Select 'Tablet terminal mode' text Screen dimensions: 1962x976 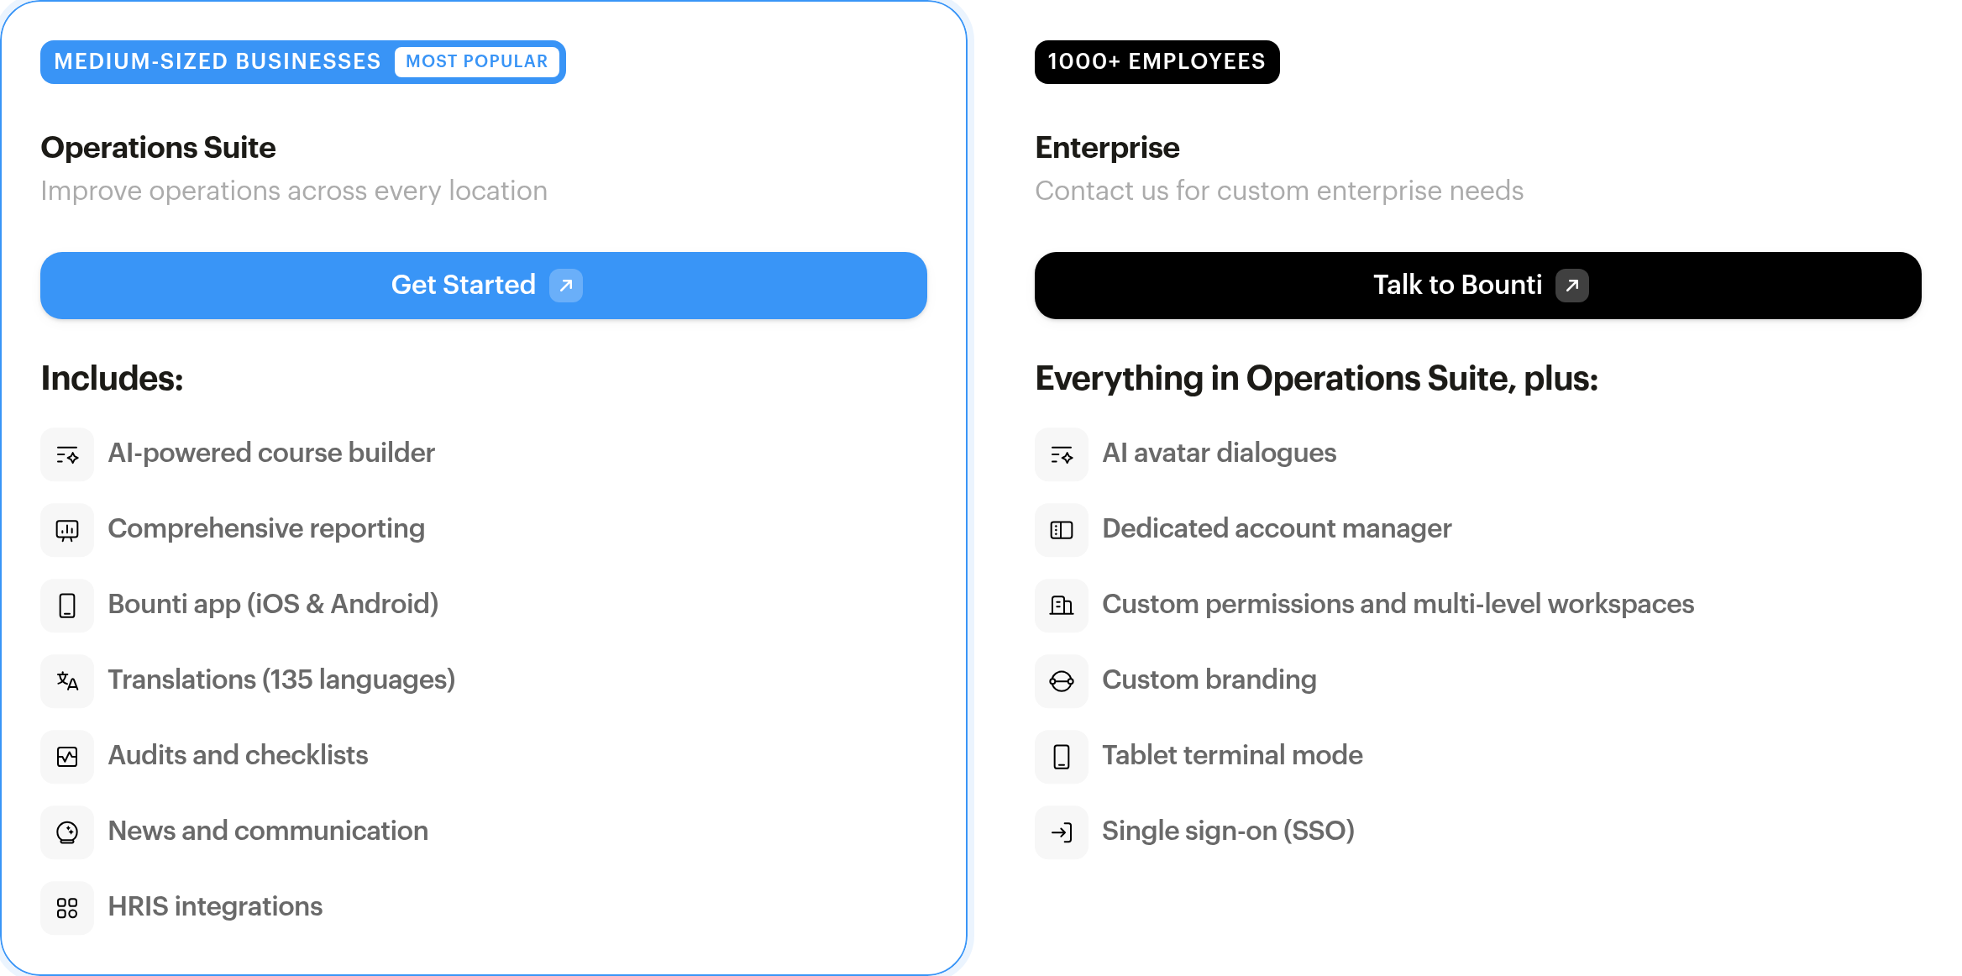pos(1232,756)
